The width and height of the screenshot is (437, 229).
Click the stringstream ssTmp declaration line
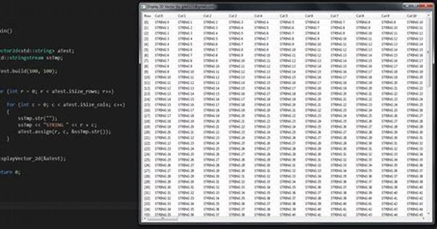click(31, 58)
